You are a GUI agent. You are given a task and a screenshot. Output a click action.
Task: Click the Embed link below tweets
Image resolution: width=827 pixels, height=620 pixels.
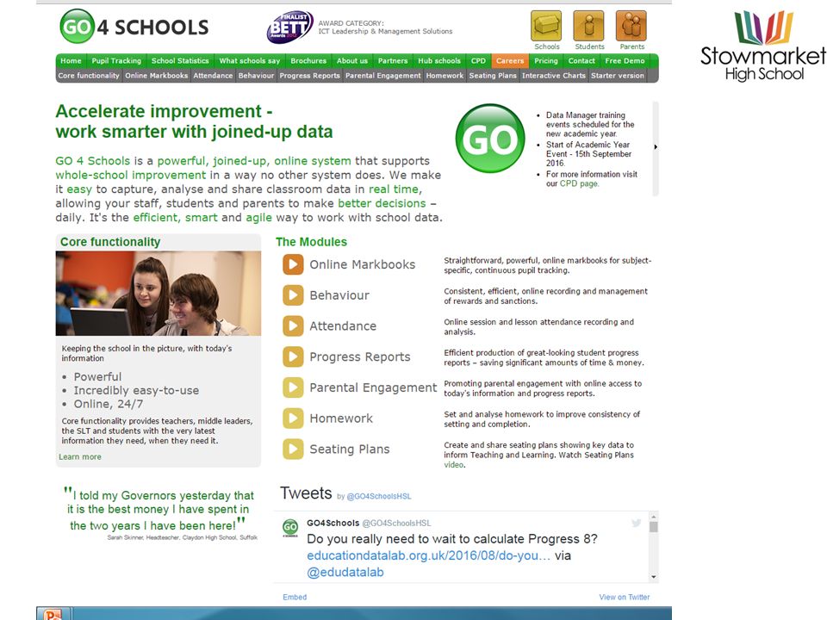click(295, 597)
